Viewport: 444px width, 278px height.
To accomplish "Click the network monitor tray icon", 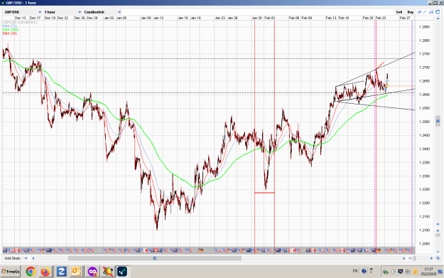I will (401, 272).
